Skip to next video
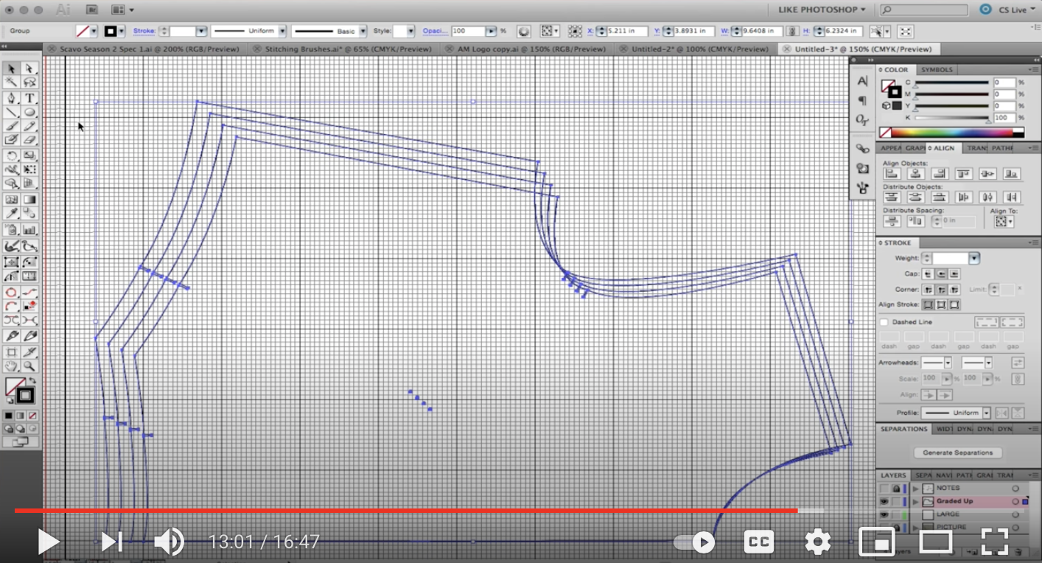This screenshot has width=1042, height=563. pyautogui.click(x=111, y=542)
